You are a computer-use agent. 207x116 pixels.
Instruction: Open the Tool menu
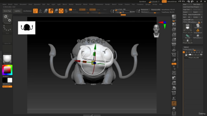click(133, 4)
